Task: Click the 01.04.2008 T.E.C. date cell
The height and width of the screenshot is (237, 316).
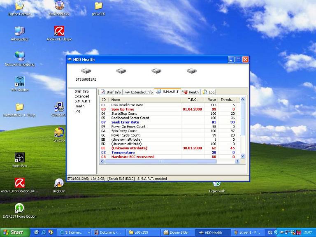Action: coord(192,109)
